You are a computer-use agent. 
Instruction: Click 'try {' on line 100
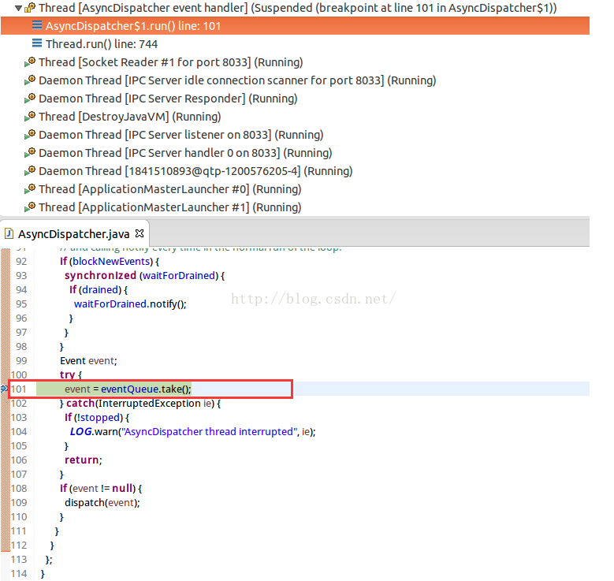tap(71, 375)
